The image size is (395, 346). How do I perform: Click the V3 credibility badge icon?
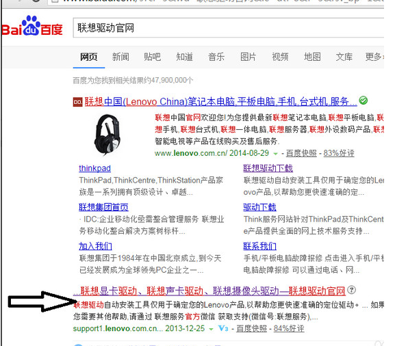(223, 328)
